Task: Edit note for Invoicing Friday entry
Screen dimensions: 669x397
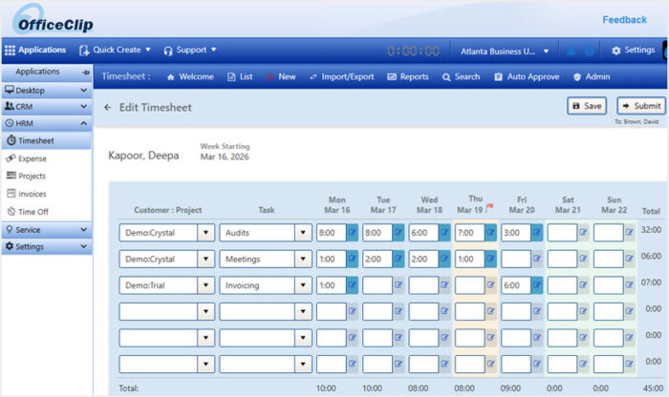Action: pyautogui.click(x=537, y=285)
